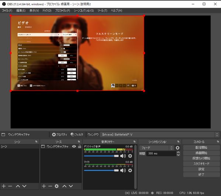
Task: Click the window selector spinner arrows
Action: (x=217, y=135)
